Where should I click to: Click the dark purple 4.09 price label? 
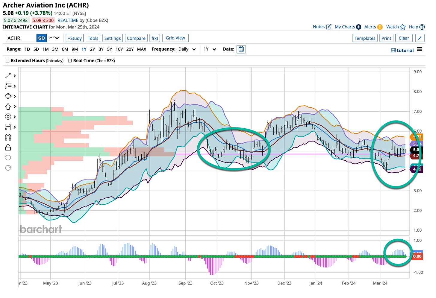(416, 169)
